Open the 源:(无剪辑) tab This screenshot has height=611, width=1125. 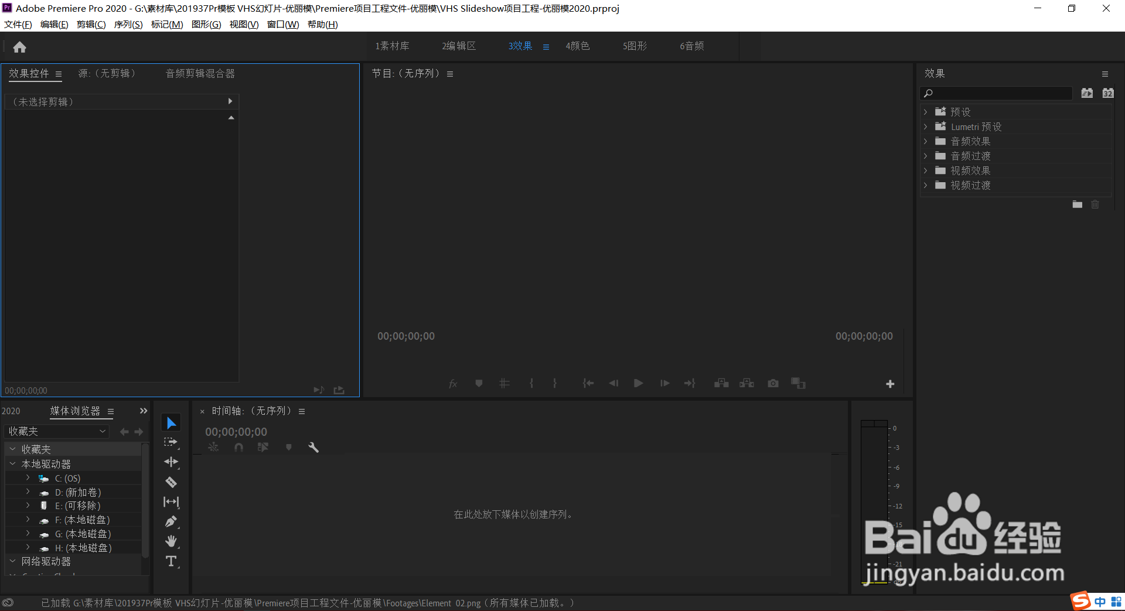(x=107, y=74)
